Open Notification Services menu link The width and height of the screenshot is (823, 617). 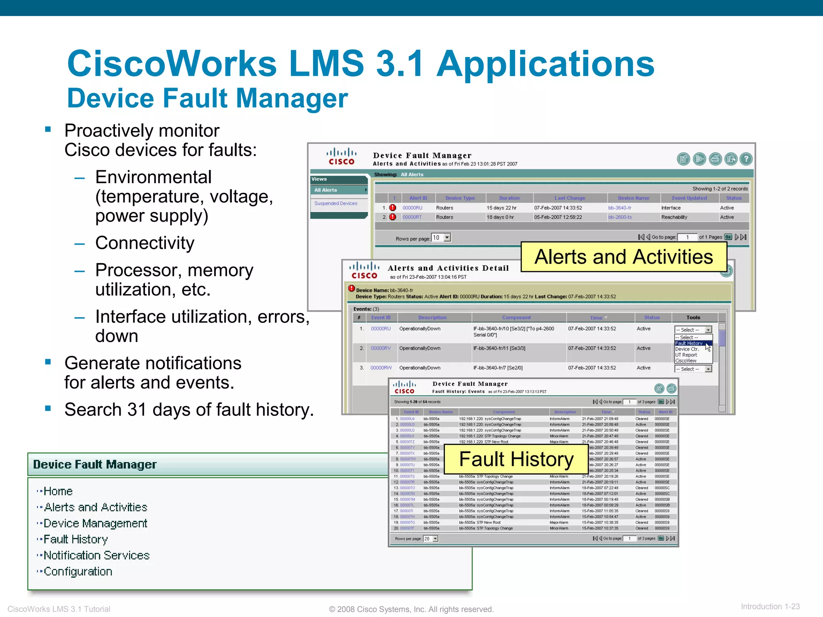pos(97,556)
